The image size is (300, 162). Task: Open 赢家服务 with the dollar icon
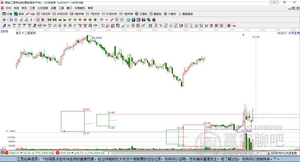[x=186, y=14]
